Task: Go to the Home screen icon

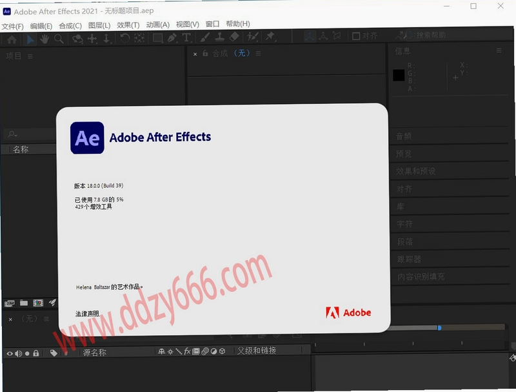Action: click(12, 39)
